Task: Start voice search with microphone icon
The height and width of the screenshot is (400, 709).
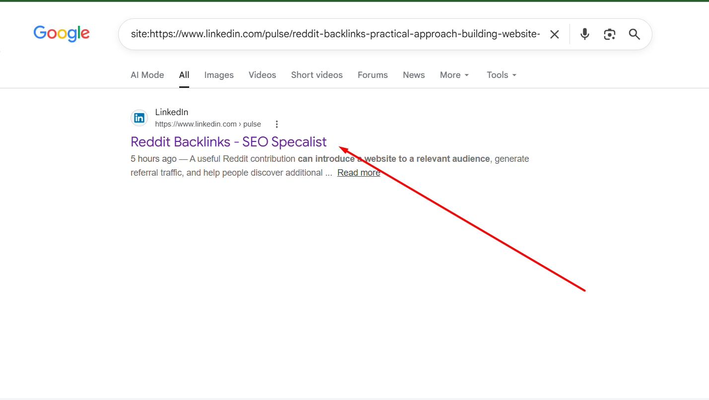Action: pyautogui.click(x=585, y=34)
